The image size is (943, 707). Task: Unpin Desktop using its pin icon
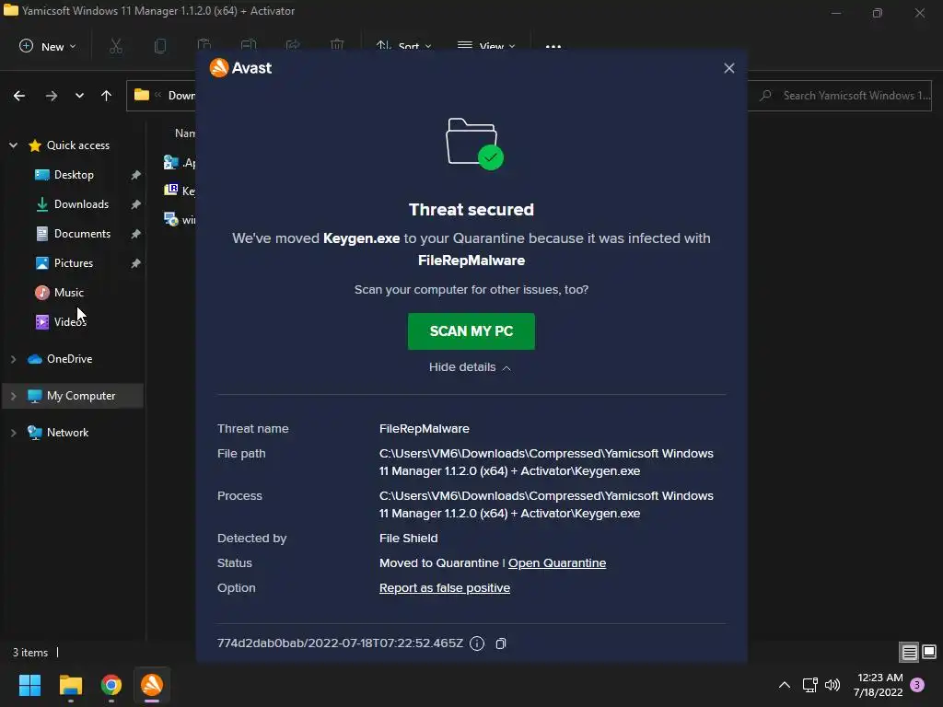click(x=136, y=175)
